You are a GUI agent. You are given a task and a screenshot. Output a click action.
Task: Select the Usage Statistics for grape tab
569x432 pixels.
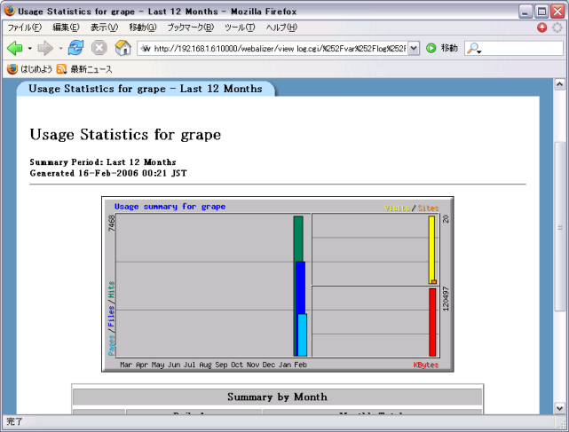(x=145, y=89)
